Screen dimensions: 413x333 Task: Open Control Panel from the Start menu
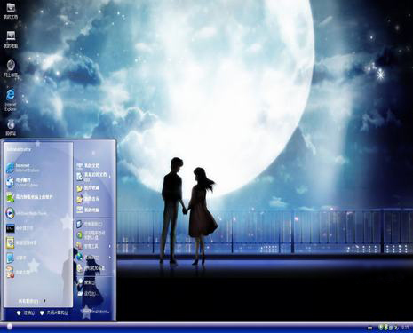coord(93,224)
